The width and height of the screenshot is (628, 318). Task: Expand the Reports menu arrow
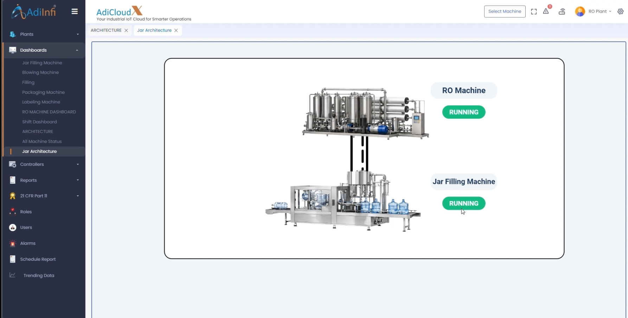(78, 180)
